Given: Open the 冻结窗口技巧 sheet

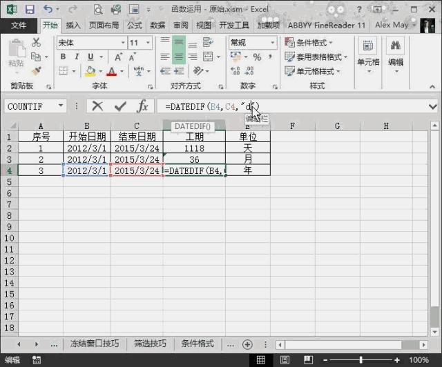Looking at the screenshot, I should [x=95, y=344].
